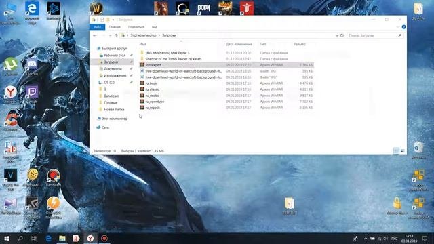Image resolution: width=434 pixels, height=244 pixels.
Task: Sort by Размер column header
Action: coord(300,44)
